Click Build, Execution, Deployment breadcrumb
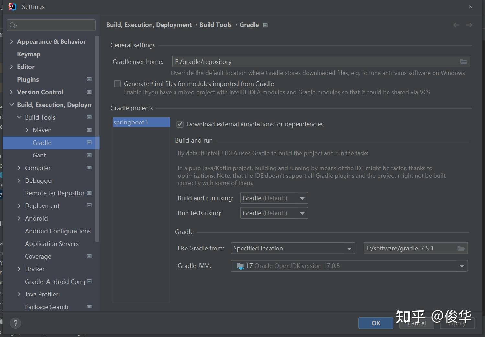 click(149, 25)
